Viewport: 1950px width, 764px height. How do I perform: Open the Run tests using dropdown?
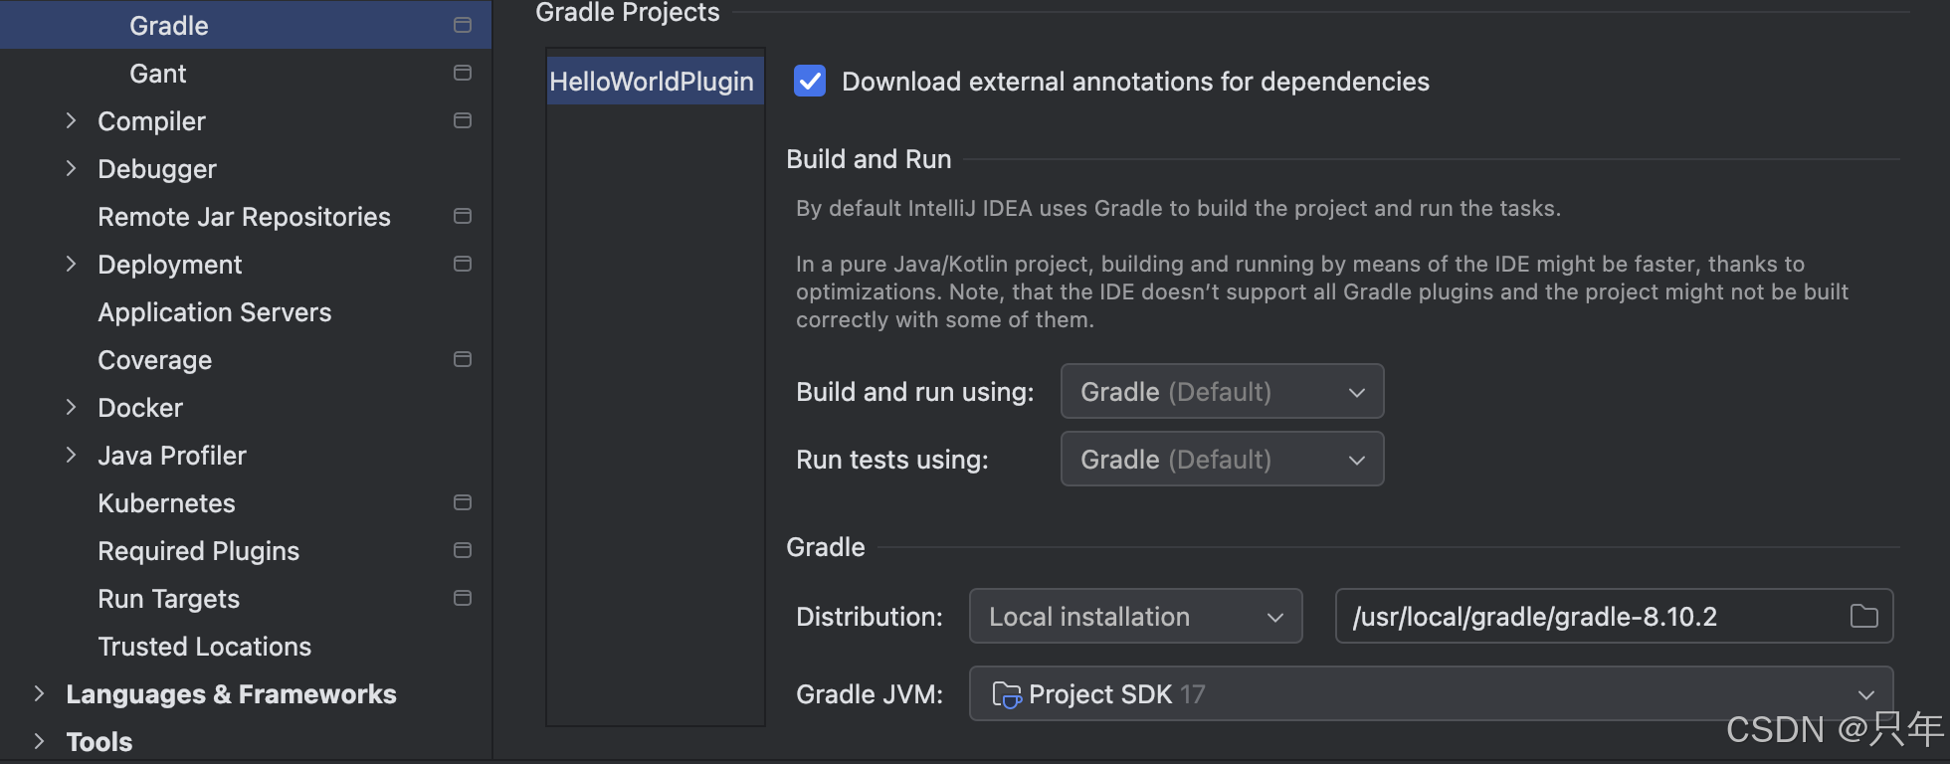(1222, 459)
